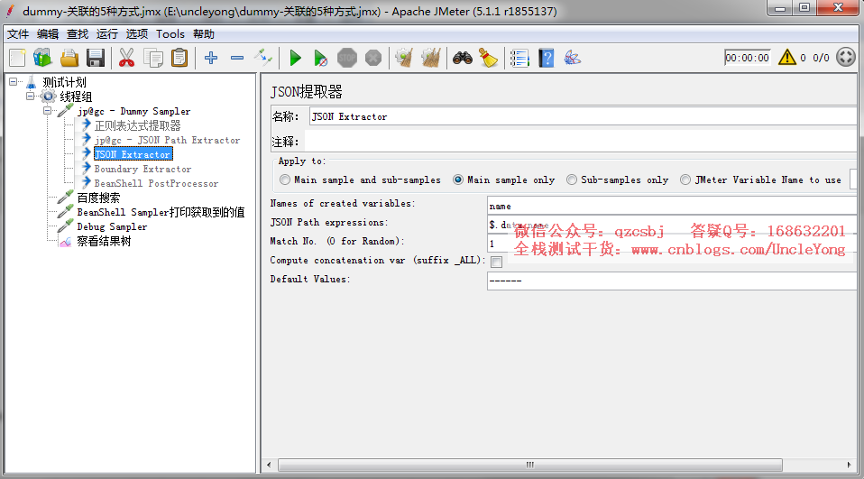Open the Function Helper dialog icon
This screenshot has height=479, width=864.
coord(519,58)
